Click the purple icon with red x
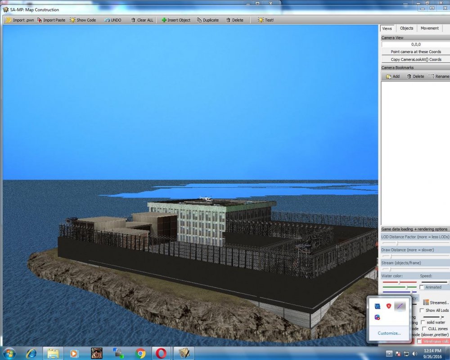The image size is (450, 360). [378, 317]
